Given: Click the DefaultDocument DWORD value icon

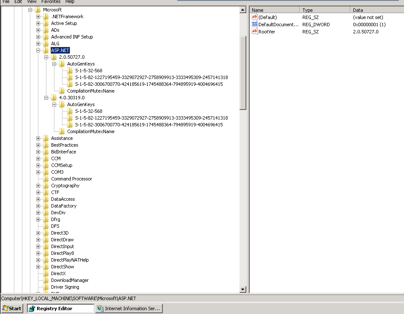Looking at the screenshot, I should [x=255, y=24].
